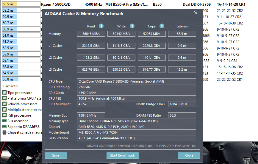Click CPU Stepping field VMR-B2

point(136,87)
